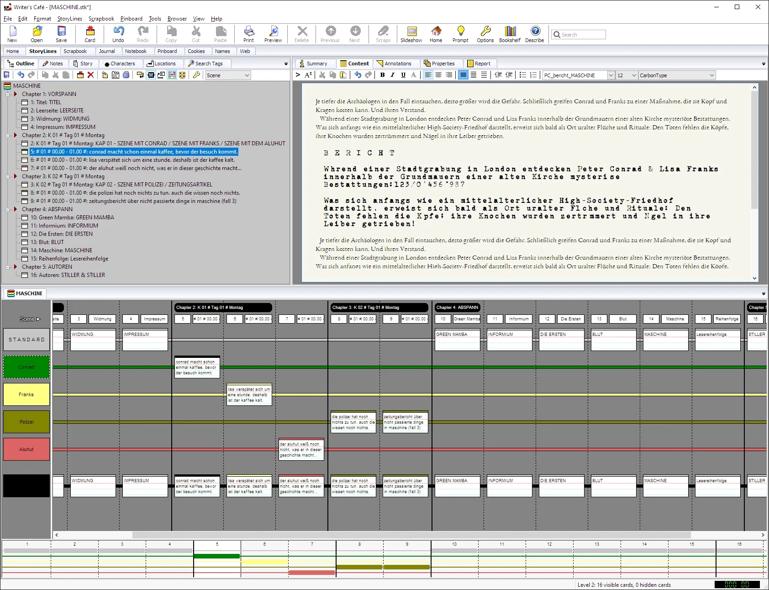The width and height of the screenshot is (769, 590).
Task: Click the storyline horizontal scrollbar
Action: tap(411, 535)
